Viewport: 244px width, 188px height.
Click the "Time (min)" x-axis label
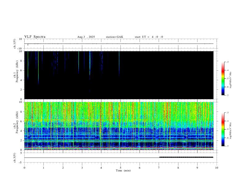click(x=123, y=170)
